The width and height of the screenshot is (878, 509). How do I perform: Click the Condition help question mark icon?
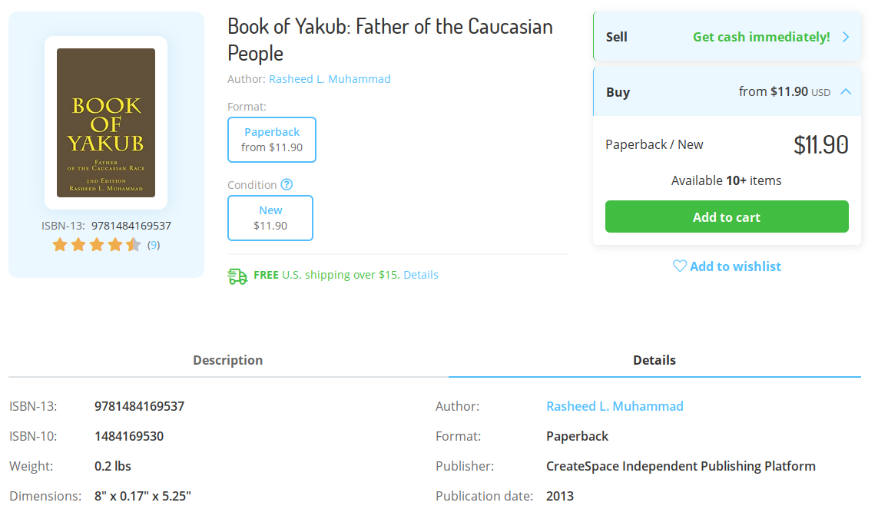coord(287,184)
